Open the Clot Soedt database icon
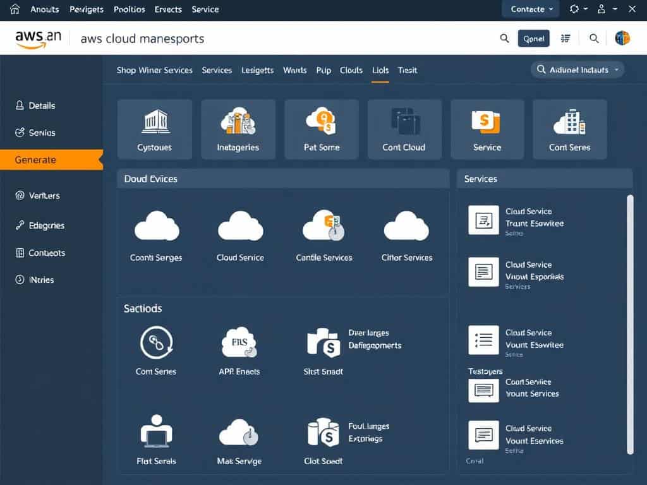The image size is (647, 485). tap(323, 432)
